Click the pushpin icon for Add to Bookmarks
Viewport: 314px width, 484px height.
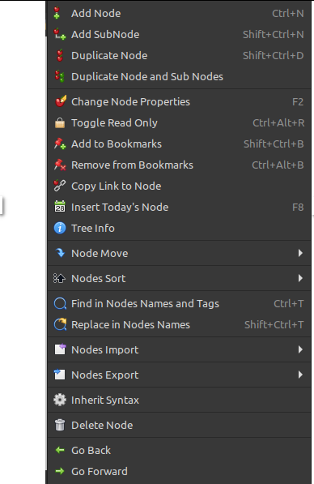pos(60,143)
